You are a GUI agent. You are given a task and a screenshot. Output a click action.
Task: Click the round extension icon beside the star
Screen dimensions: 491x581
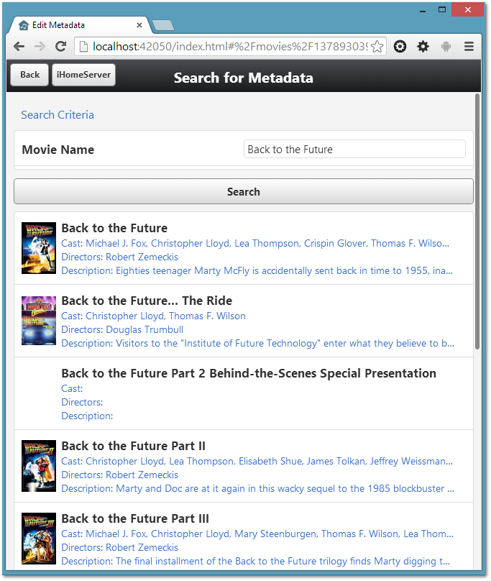point(400,47)
